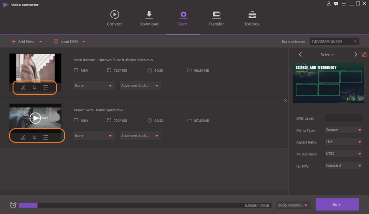Click inside the DVD Label input field

[343, 118]
